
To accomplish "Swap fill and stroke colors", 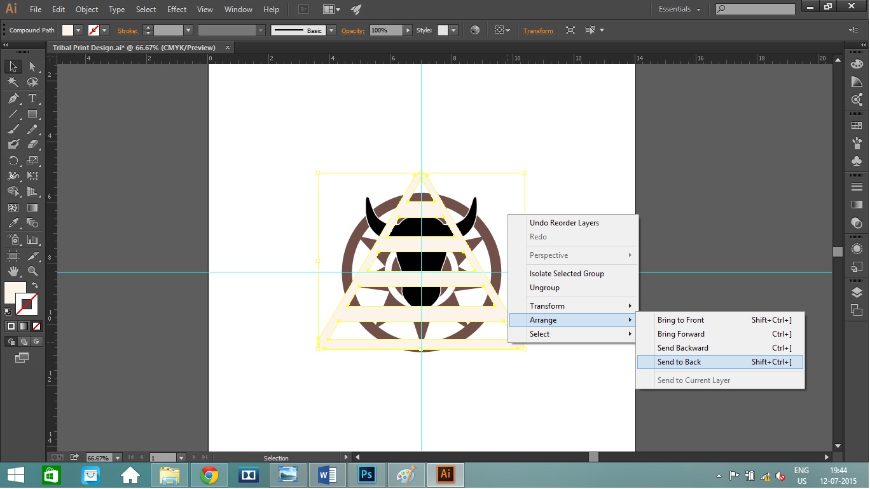I will [35, 286].
